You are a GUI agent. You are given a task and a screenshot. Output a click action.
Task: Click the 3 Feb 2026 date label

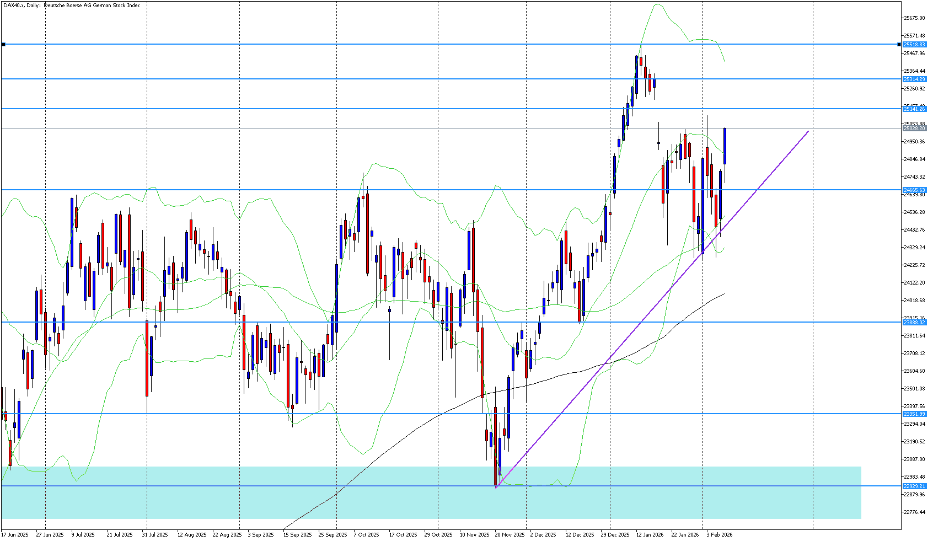click(x=720, y=535)
